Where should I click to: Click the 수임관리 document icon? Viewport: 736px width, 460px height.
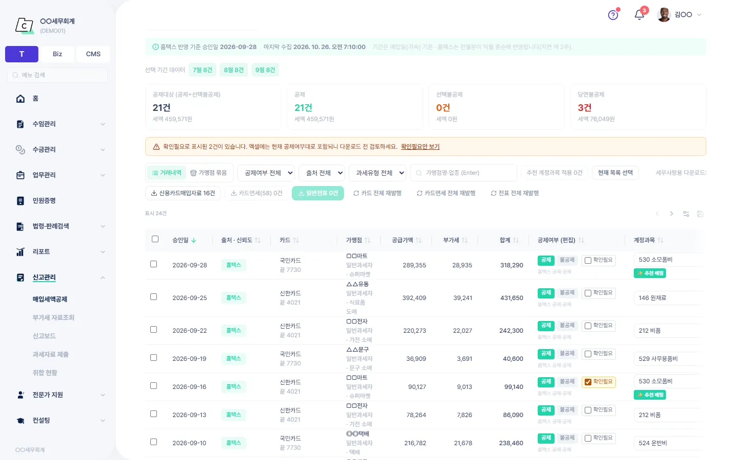point(20,124)
